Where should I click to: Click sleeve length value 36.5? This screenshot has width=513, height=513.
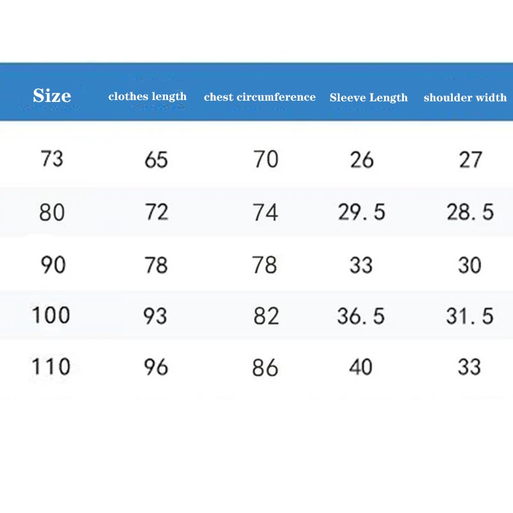362,315
